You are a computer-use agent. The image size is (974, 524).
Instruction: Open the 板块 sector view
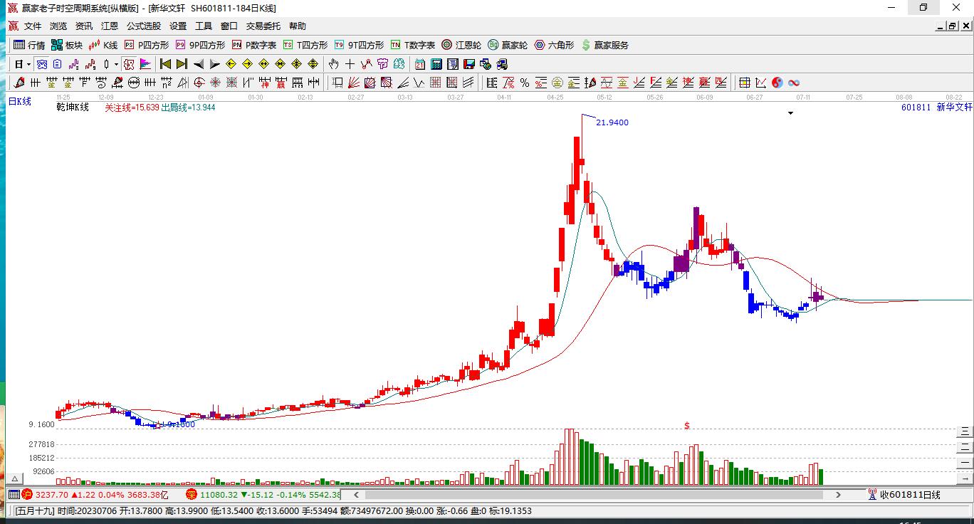click(x=67, y=45)
